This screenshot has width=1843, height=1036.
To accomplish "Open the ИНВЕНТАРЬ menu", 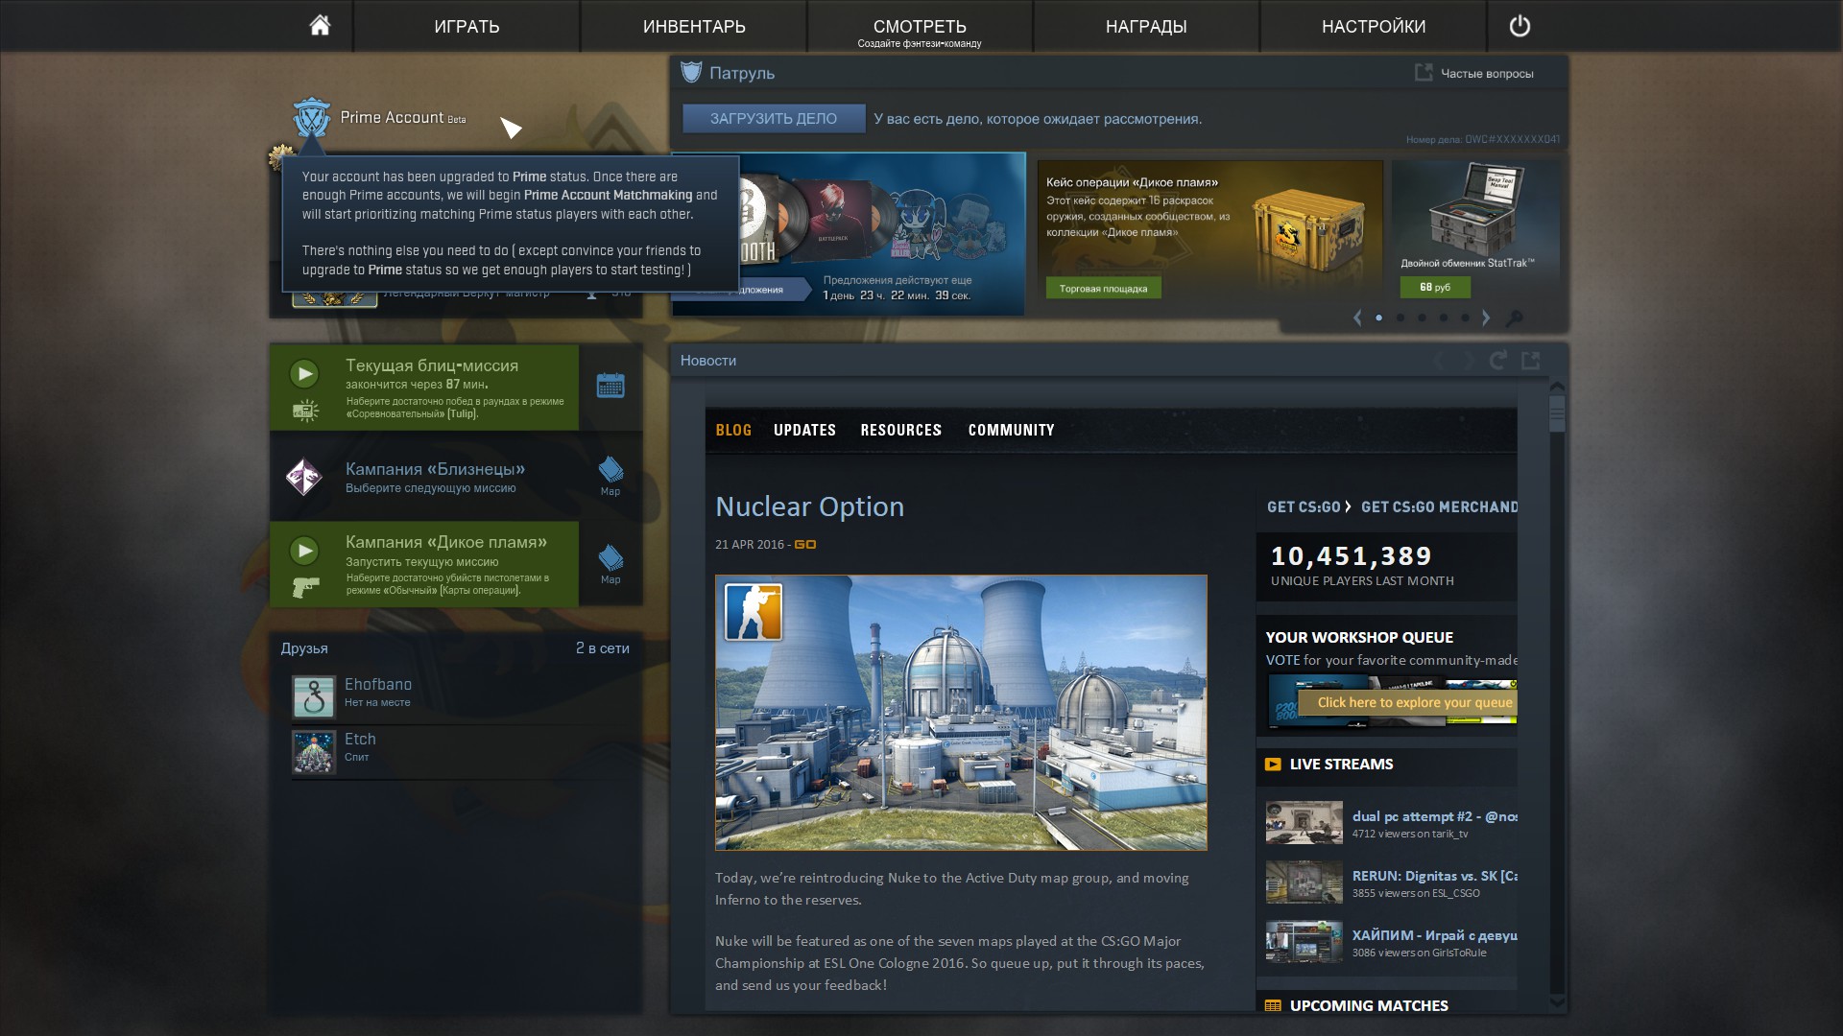I will click(694, 26).
